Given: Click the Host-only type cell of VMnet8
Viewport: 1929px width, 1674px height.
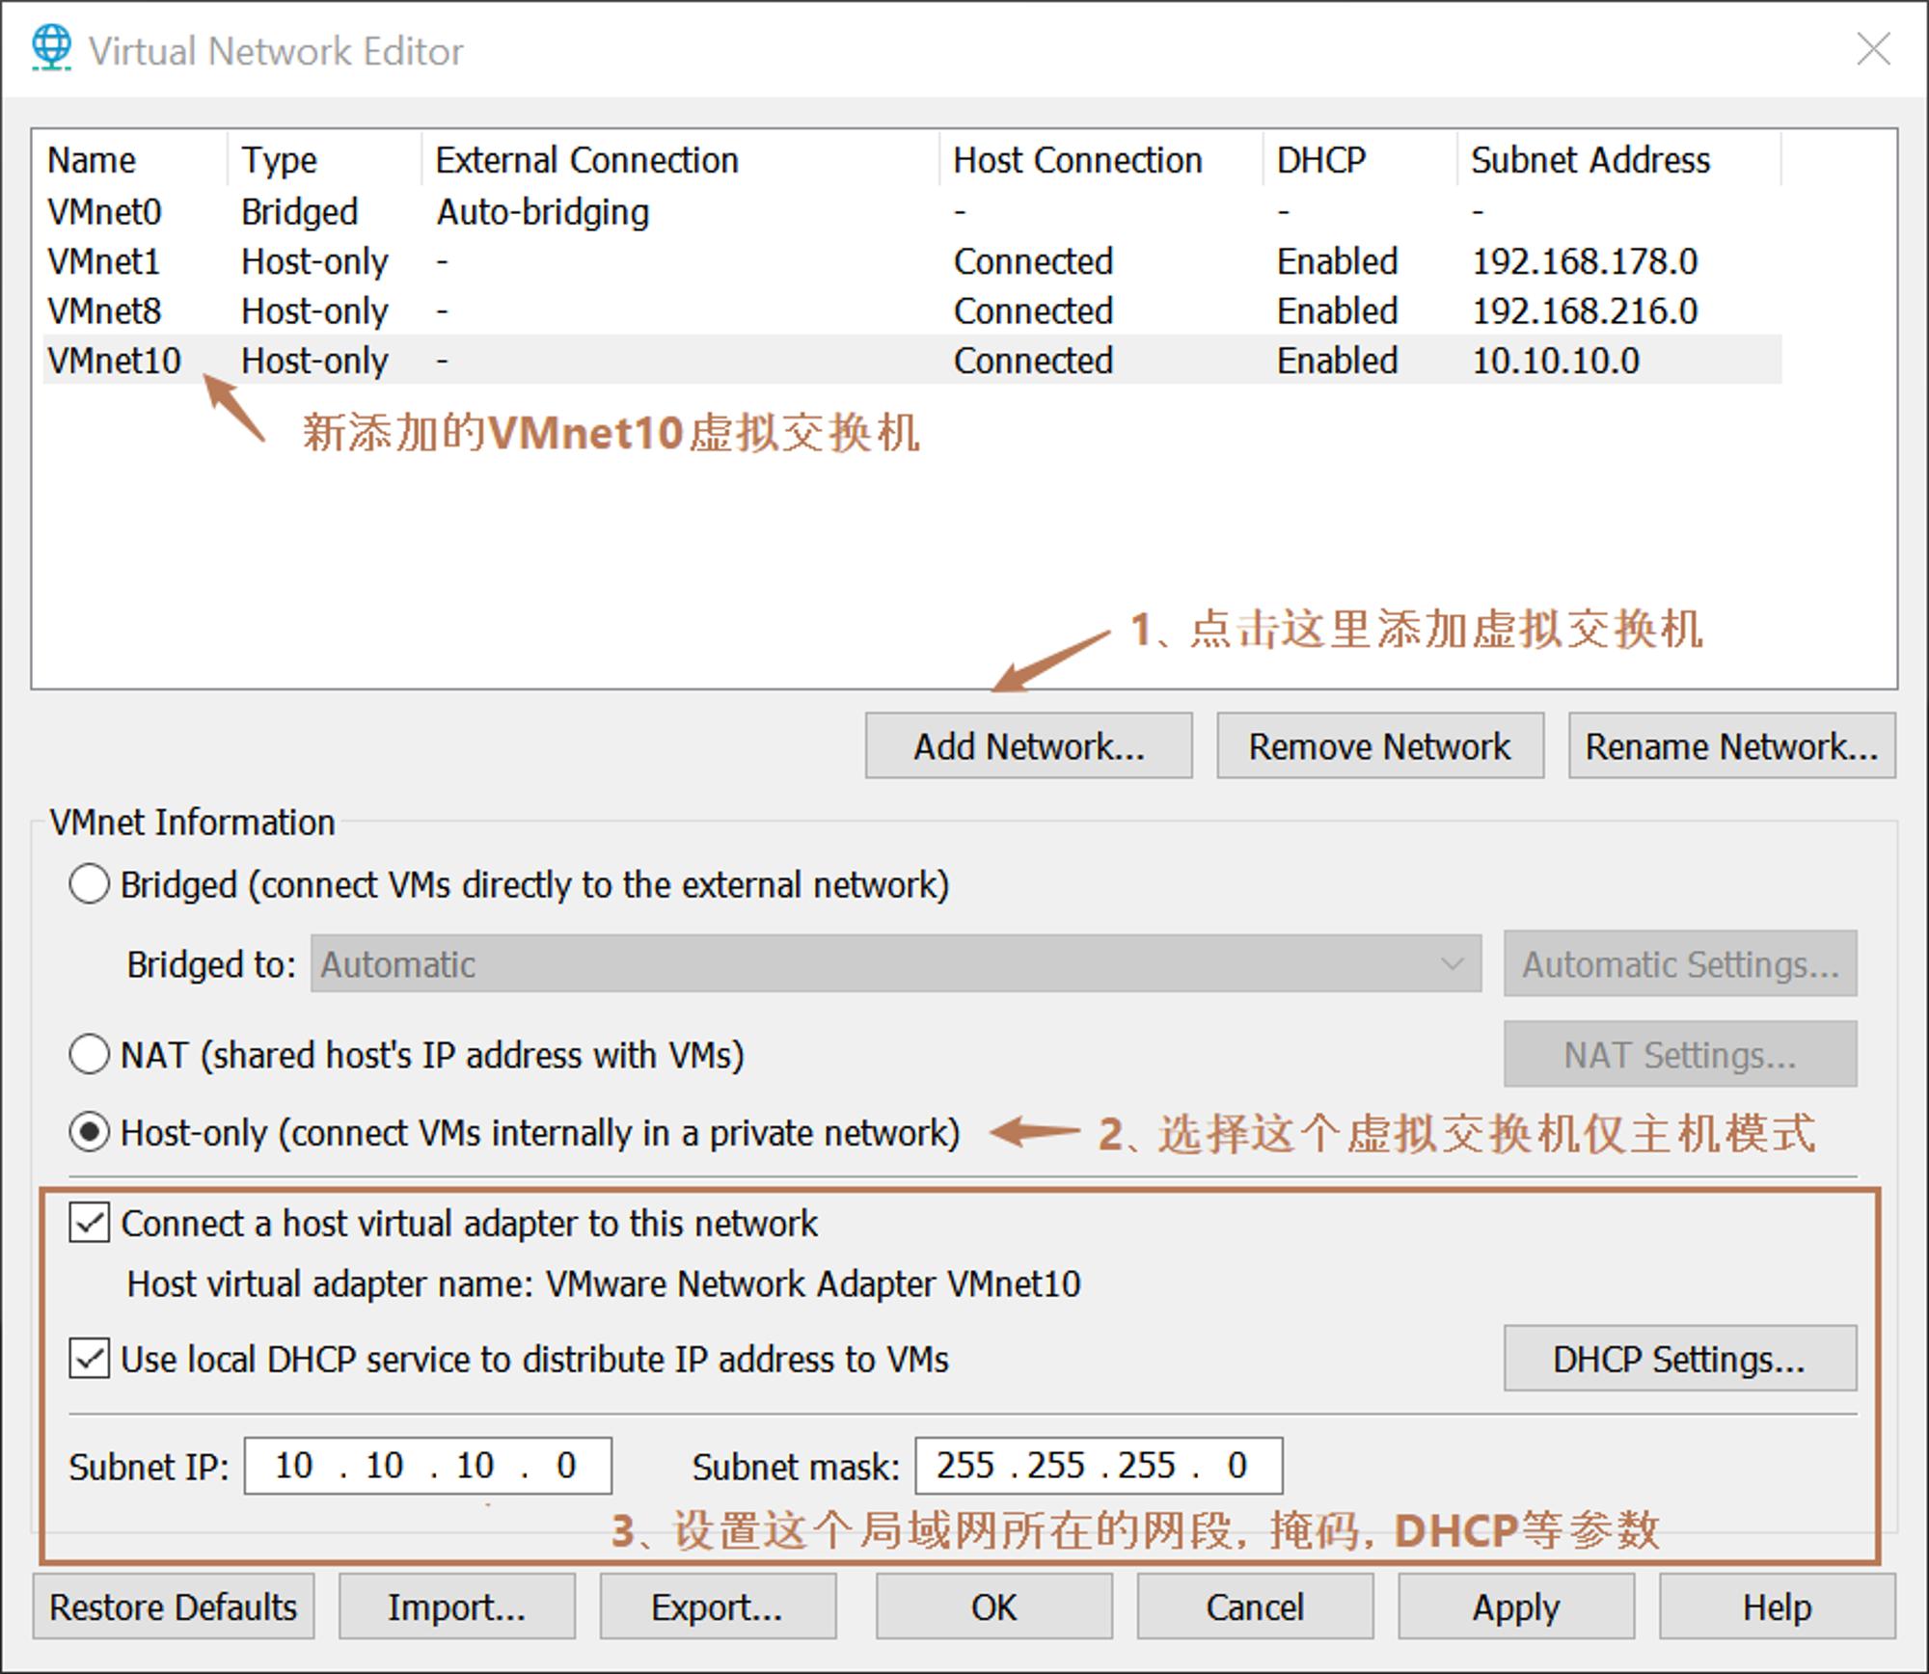Looking at the screenshot, I should [314, 310].
